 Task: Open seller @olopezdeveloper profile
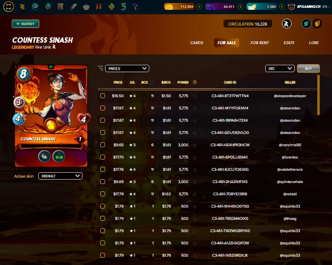pos(290,96)
